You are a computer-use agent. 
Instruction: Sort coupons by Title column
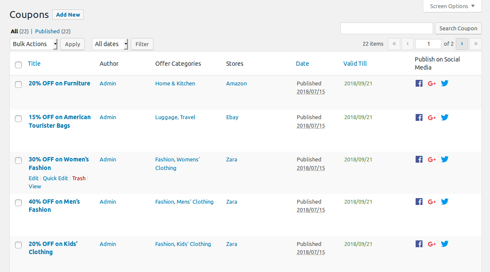pyautogui.click(x=34, y=64)
